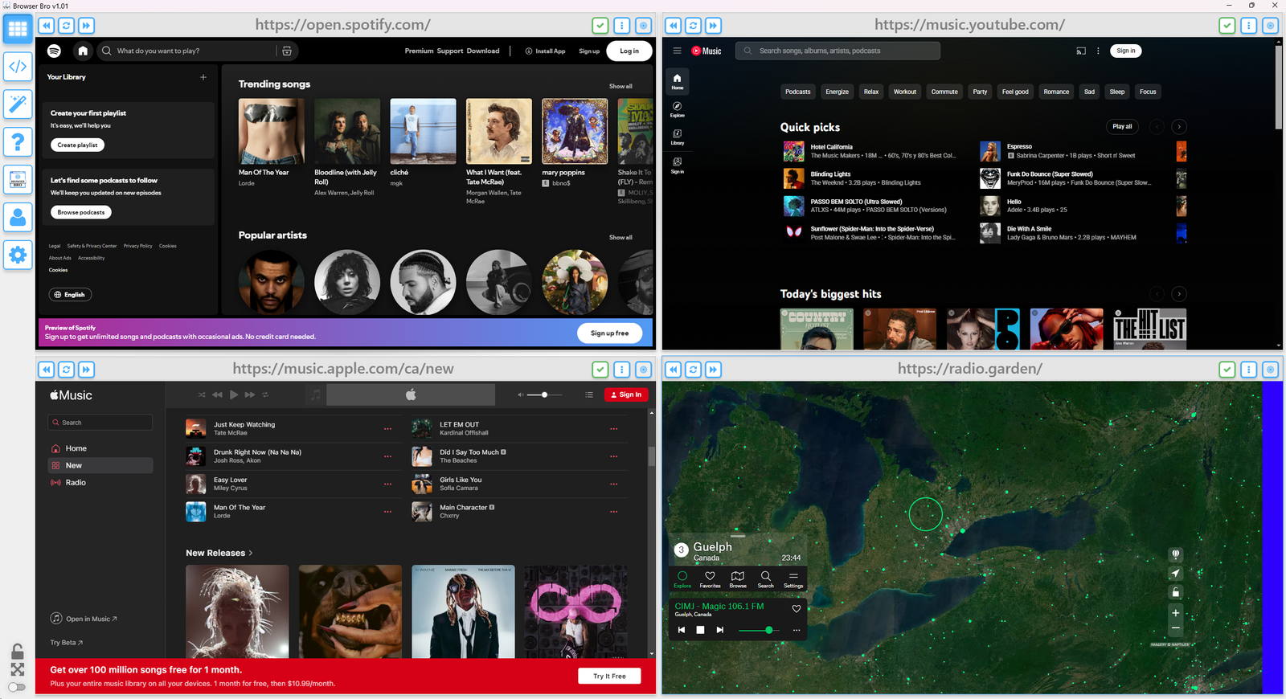The width and height of the screenshot is (1286, 699).
Task: Click the Explore icon in YouTube Music sidebar
Action: 678,109
